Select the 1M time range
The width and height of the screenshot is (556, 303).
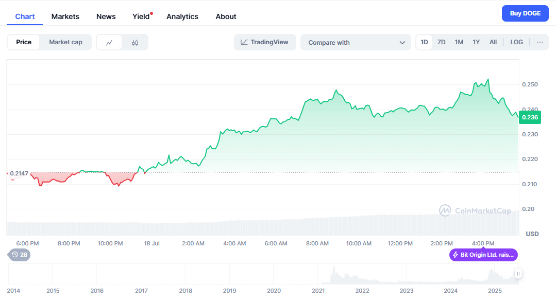[x=459, y=42]
